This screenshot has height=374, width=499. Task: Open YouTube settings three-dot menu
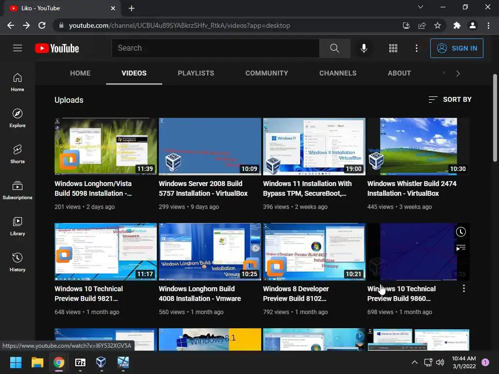point(416,48)
